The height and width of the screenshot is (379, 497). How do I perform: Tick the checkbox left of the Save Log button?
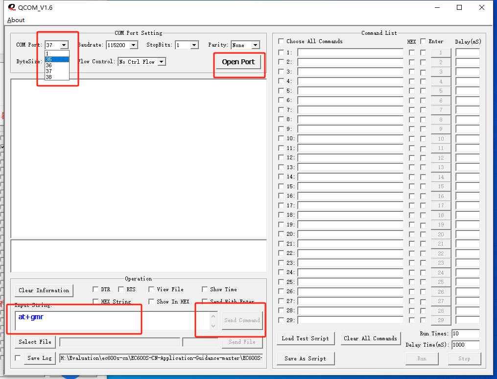coord(18,358)
